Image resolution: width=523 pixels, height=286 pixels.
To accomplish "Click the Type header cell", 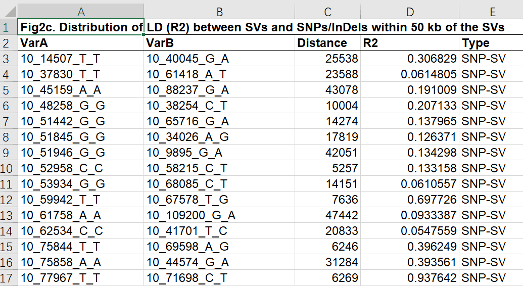I will tap(491, 43).
